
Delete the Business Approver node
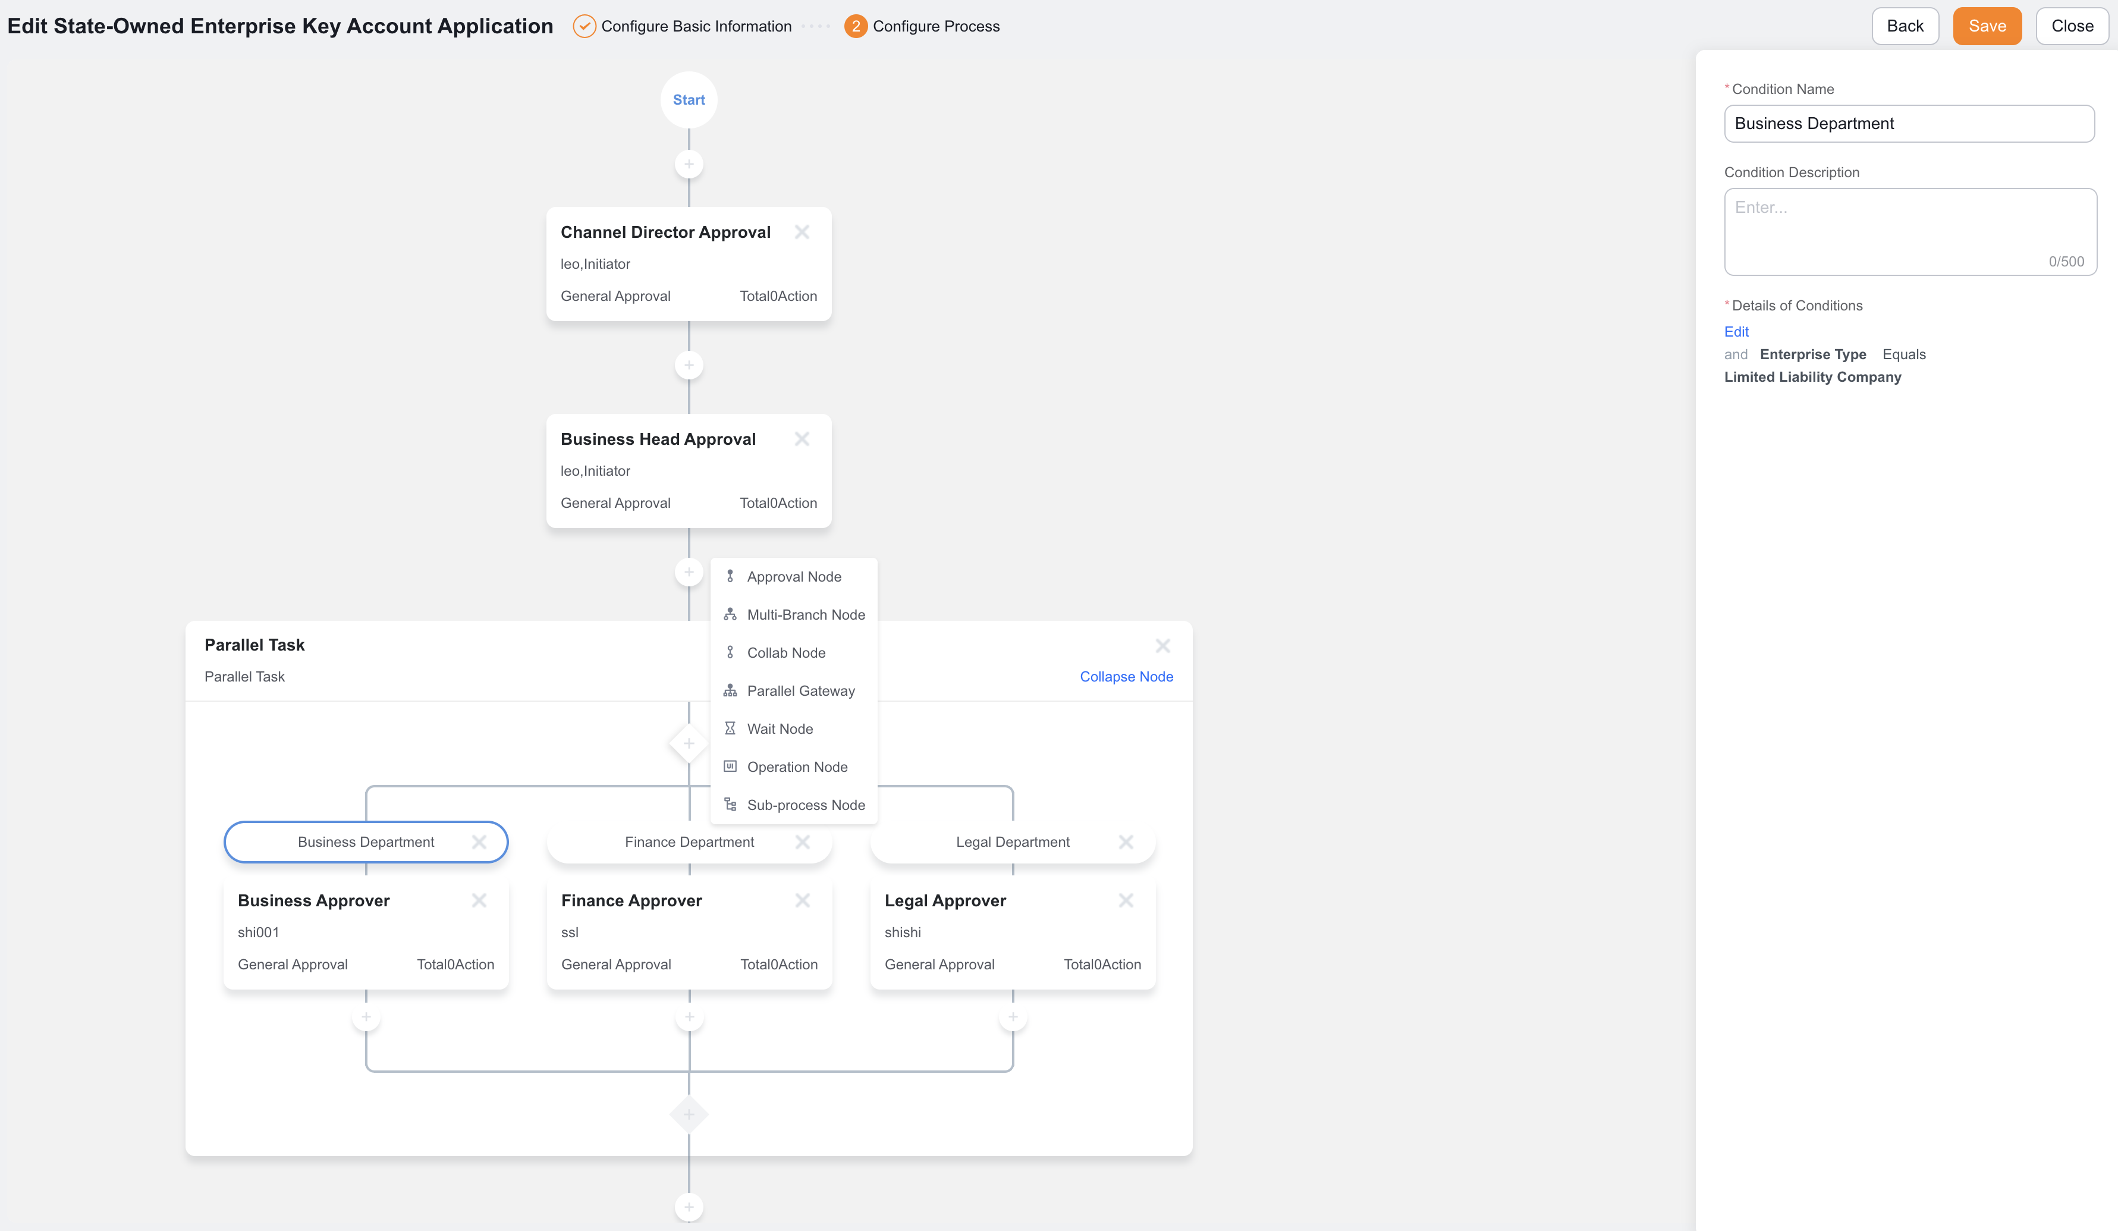[x=479, y=900]
